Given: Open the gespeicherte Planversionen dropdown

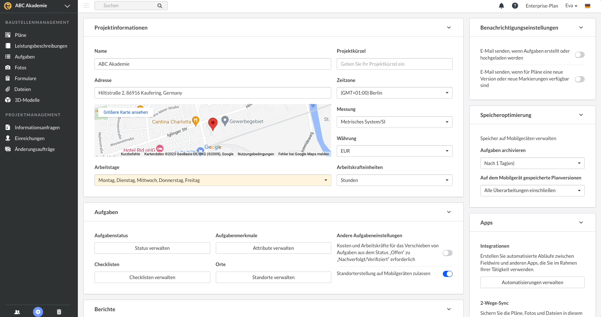Looking at the screenshot, I should pos(532,191).
